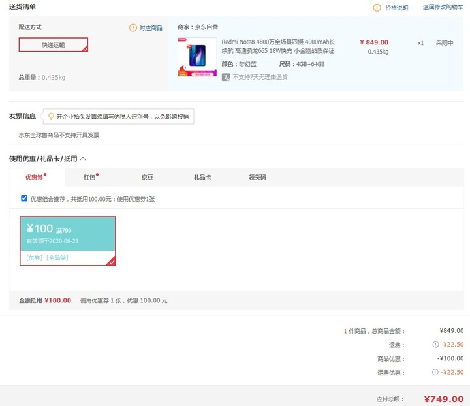Click the 京东全球售商品不支持开具发票 notice

tap(59, 135)
